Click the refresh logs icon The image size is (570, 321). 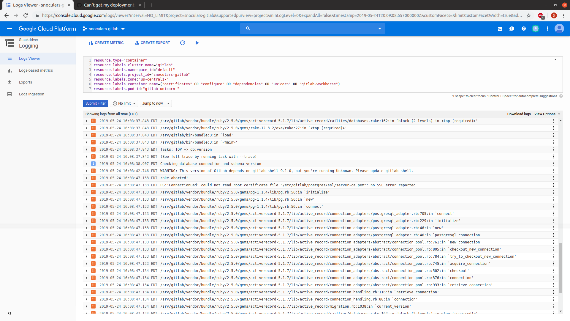183,43
